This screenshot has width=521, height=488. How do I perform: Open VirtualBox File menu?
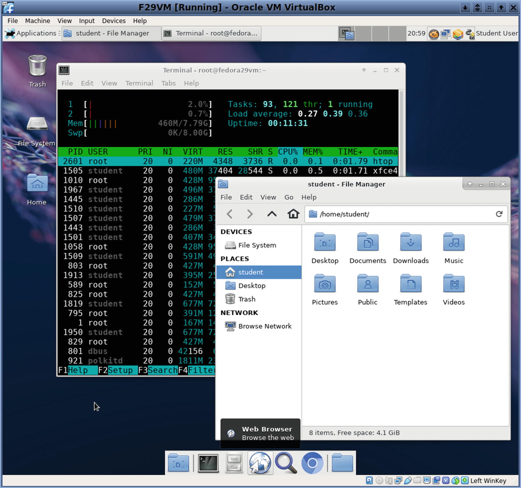point(13,21)
